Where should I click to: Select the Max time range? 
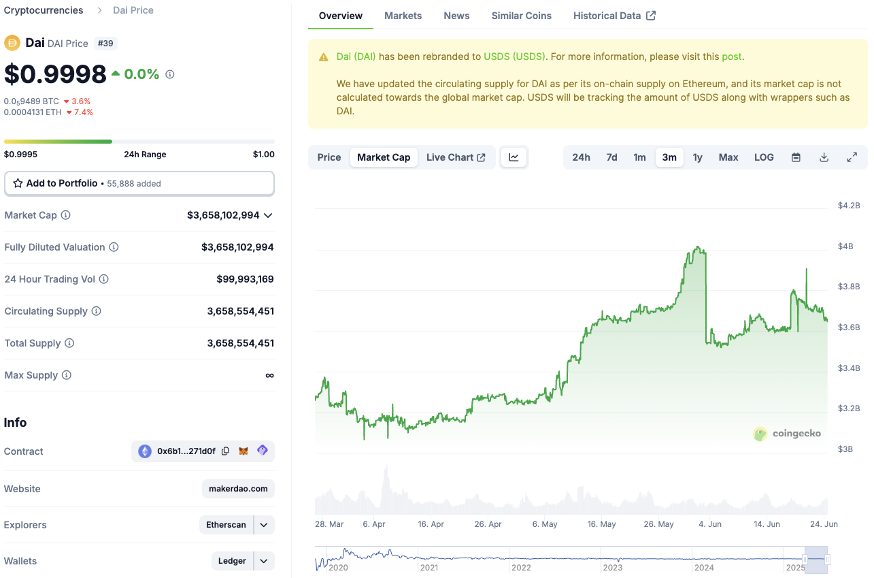click(x=728, y=157)
